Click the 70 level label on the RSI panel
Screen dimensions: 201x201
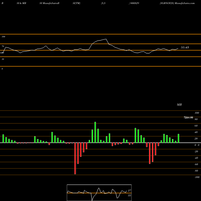coord(3,46)
